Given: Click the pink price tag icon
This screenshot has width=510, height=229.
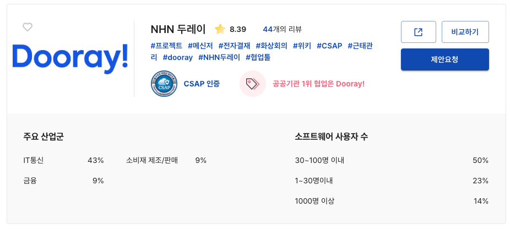Looking at the screenshot, I should pyautogui.click(x=253, y=84).
